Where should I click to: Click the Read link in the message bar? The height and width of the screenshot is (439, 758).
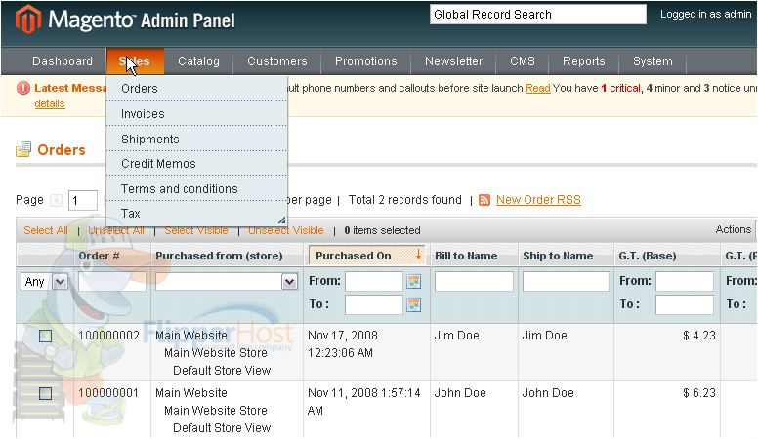[538, 88]
